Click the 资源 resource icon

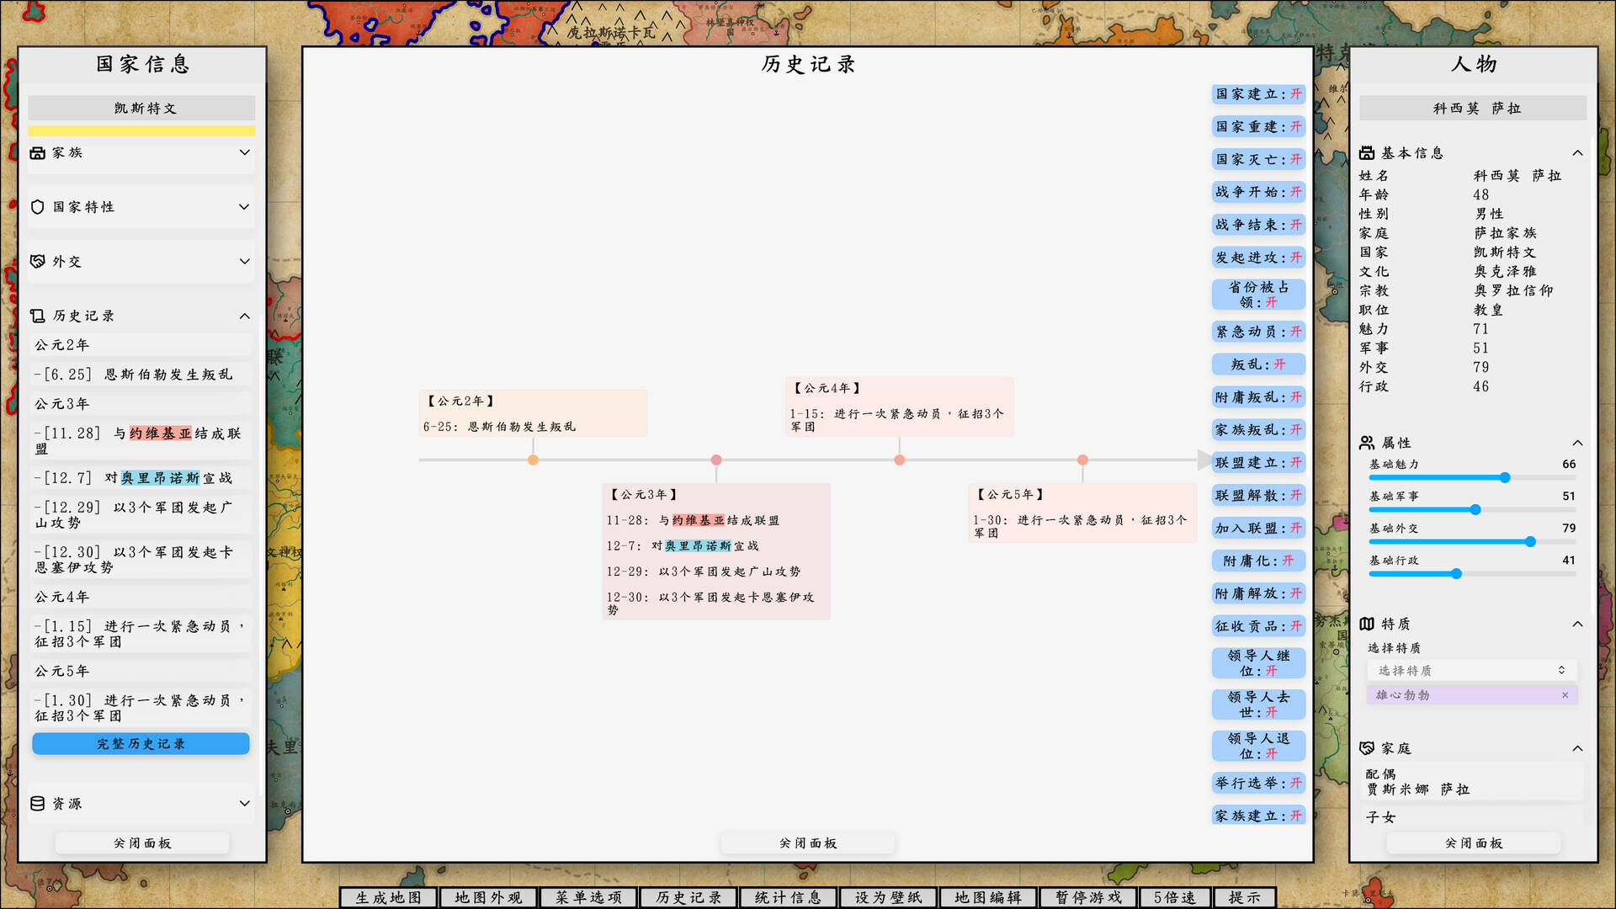click(38, 803)
